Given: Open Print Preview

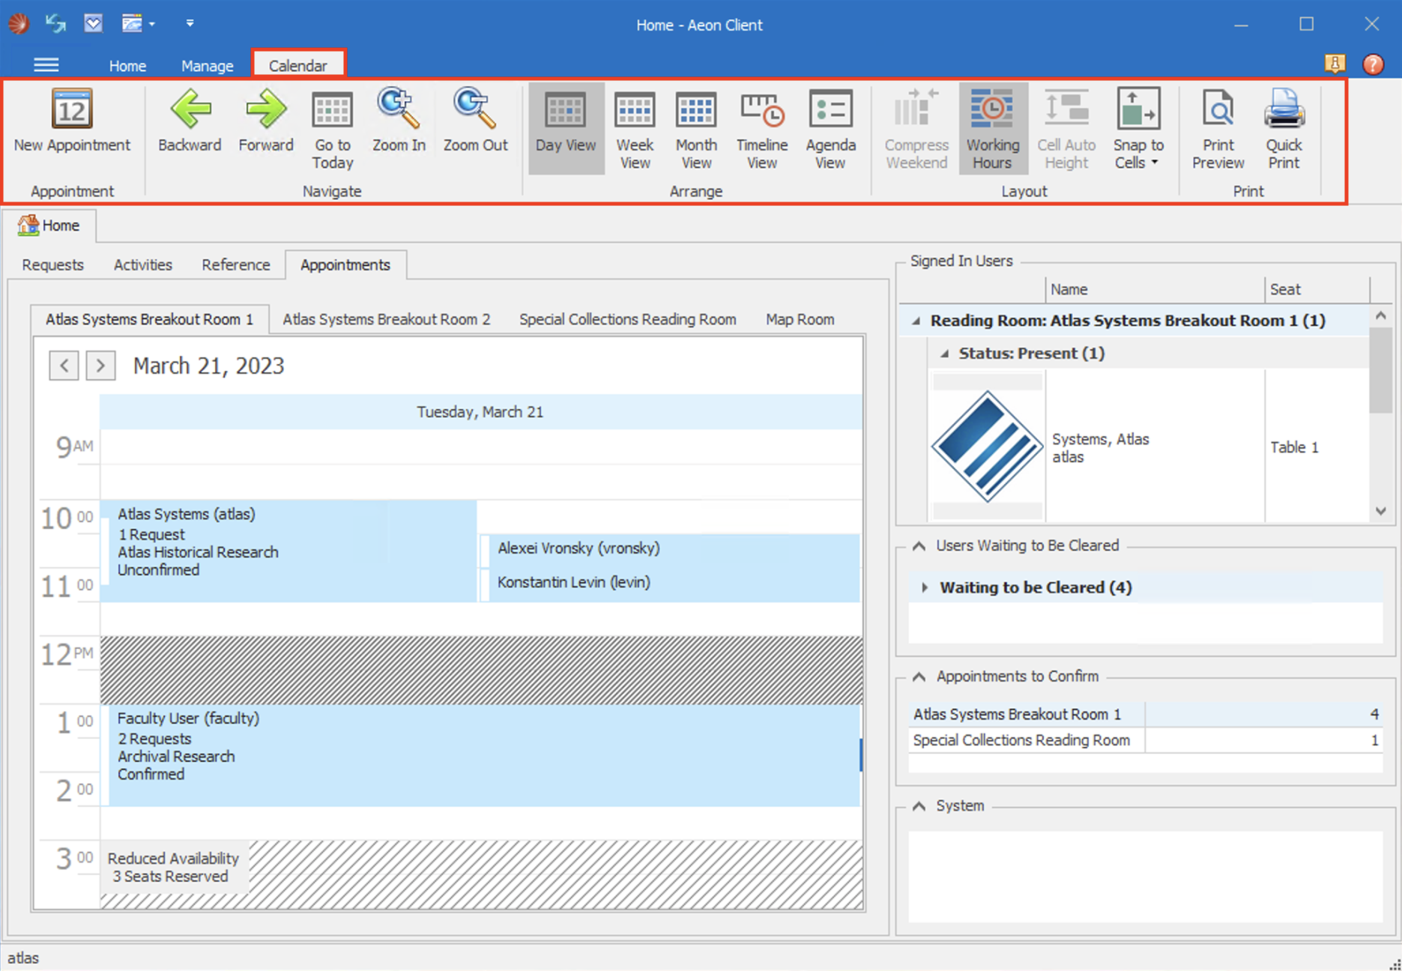Looking at the screenshot, I should tap(1218, 129).
